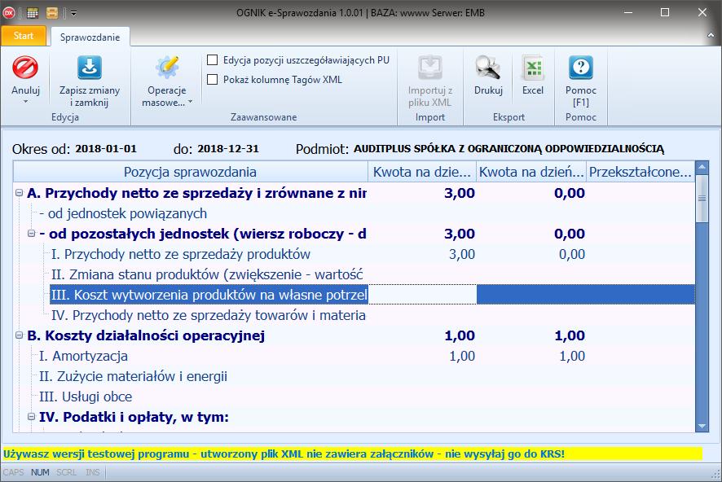Click the yellow test version warning text
Screen dimensions: 722x482
(284, 454)
